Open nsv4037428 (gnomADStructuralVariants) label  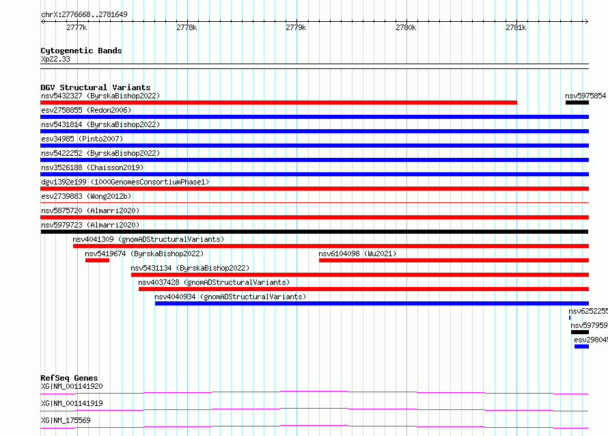(x=214, y=282)
